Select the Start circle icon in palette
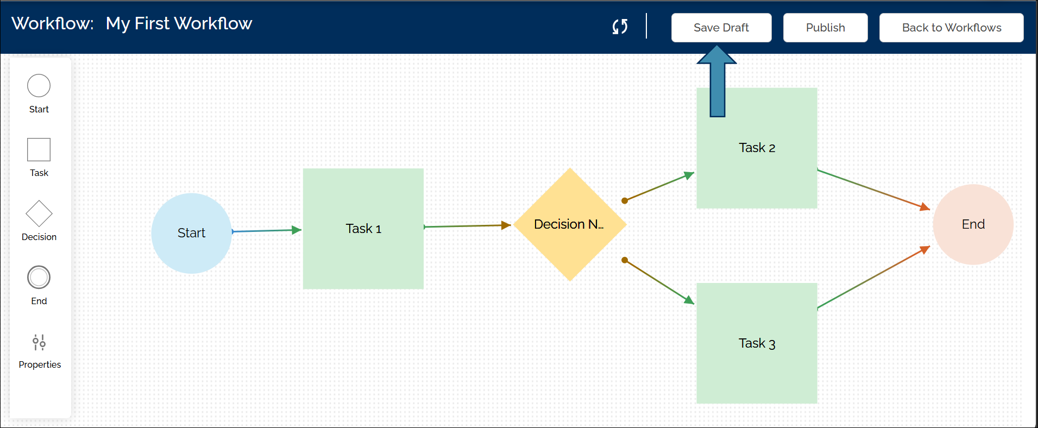Image resolution: width=1038 pixels, height=428 pixels. tap(39, 86)
